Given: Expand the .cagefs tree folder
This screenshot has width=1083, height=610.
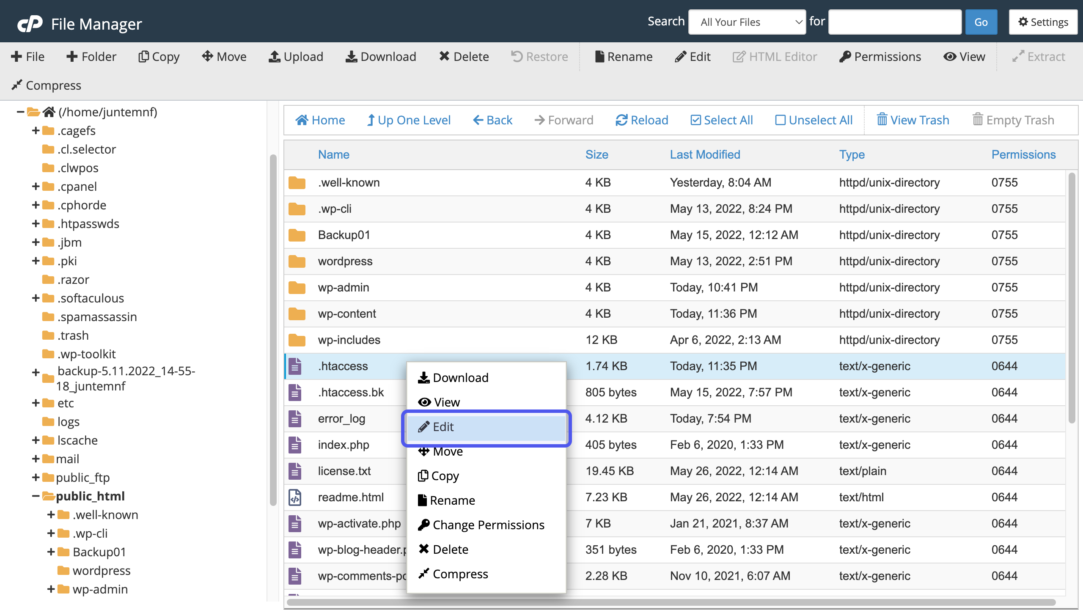Looking at the screenshot, I should point(36,131).
